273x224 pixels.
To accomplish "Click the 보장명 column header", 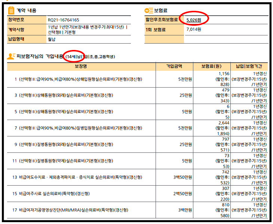I will (81, 66).
